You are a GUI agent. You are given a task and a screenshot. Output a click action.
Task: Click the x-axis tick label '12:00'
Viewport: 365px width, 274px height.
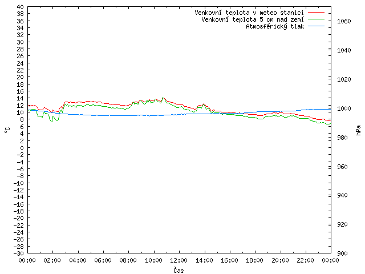tap(179, 260)
